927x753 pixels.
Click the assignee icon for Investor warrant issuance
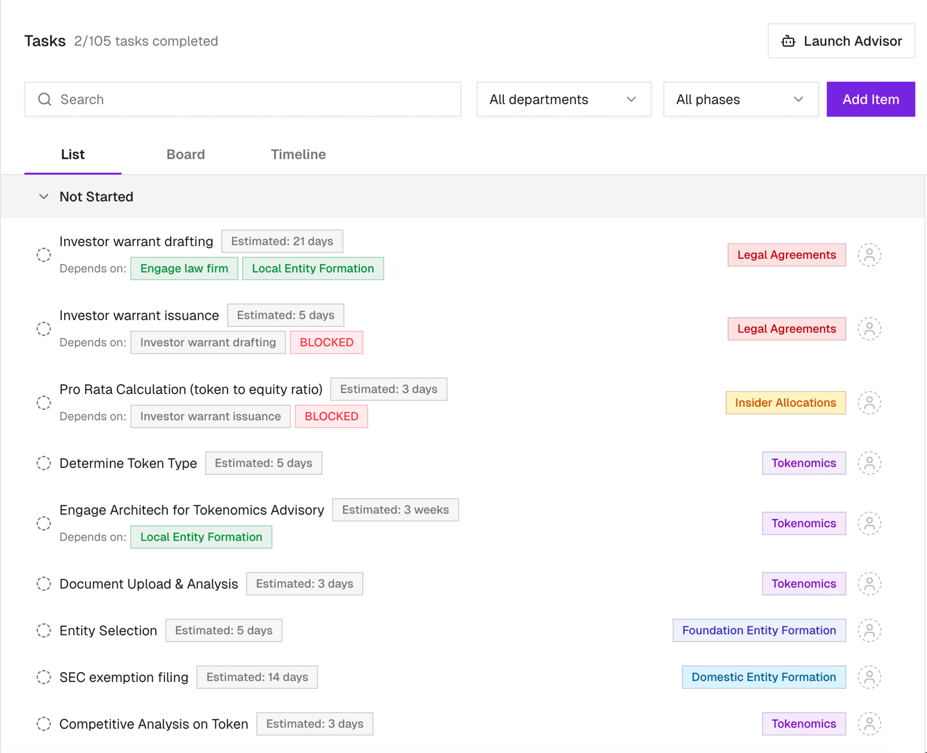coord(869,329)
